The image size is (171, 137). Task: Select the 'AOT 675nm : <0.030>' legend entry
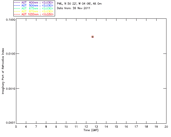pos(34,8)
